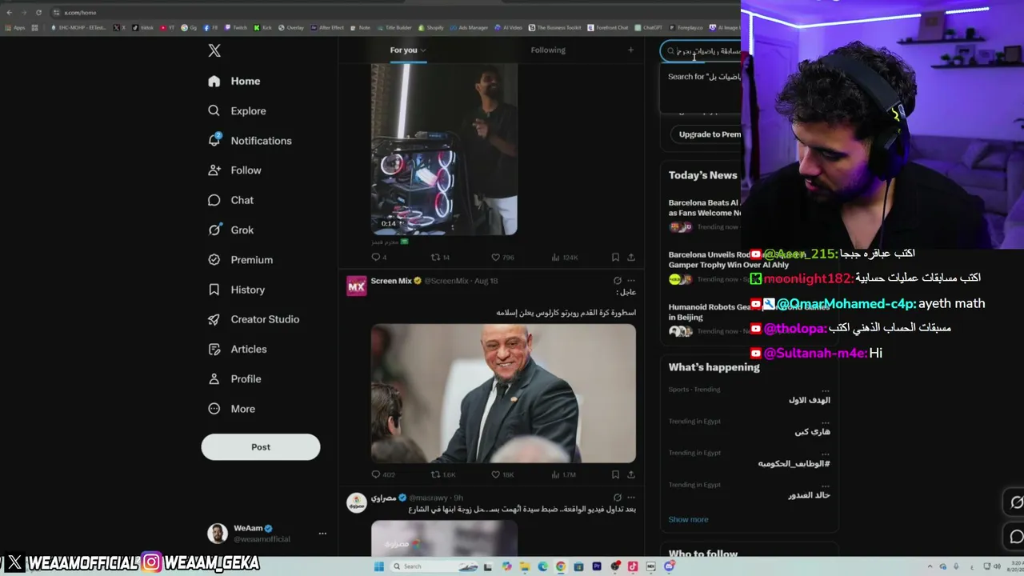Like the video post with 796 likes
Viewport: 1024px width, 576px height.
point(502,258)
